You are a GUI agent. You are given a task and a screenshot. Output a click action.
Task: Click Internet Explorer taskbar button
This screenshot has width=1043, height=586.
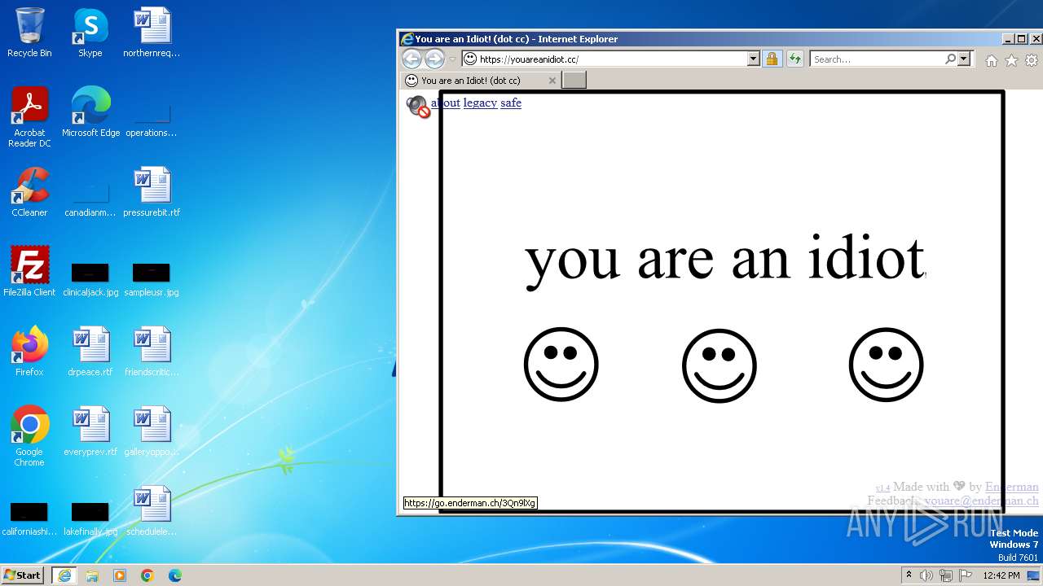(x=64, y=575)
